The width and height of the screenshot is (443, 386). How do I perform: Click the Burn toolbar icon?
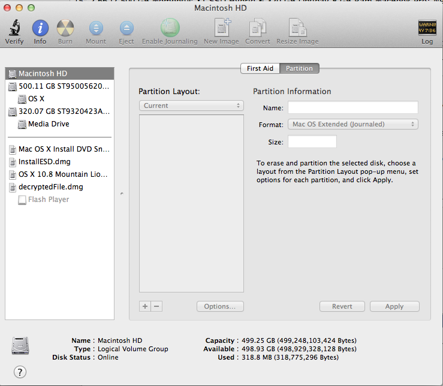pos(65,28)
